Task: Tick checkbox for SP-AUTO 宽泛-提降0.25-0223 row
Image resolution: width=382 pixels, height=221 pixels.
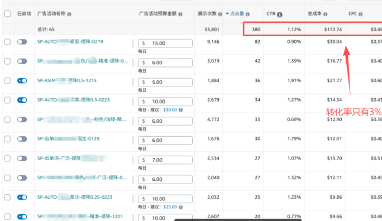Action: 8,197
